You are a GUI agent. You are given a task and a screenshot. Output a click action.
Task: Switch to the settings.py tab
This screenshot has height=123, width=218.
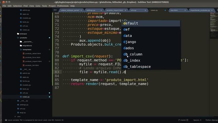pos(91,10)
